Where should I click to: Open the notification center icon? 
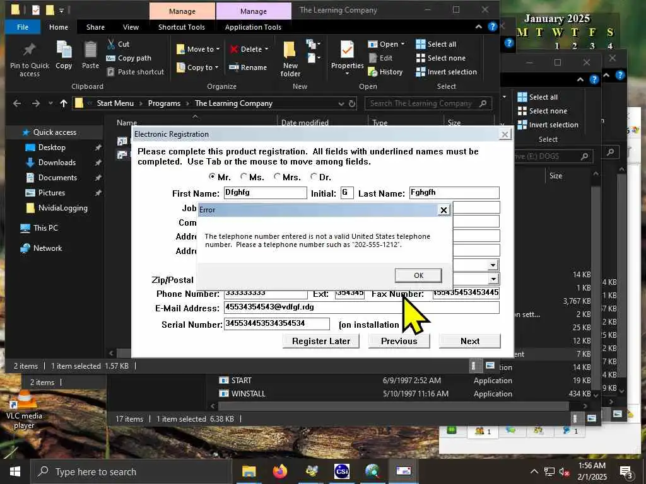pos(626,471)
